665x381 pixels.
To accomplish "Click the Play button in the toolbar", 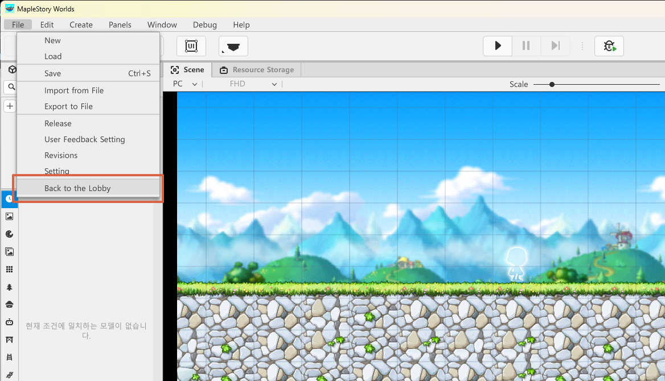I will [498, 45].
